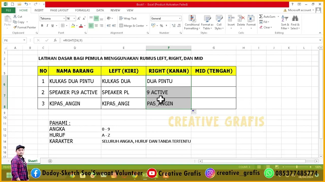Enable Wrap Text

(x=128, y=18)
